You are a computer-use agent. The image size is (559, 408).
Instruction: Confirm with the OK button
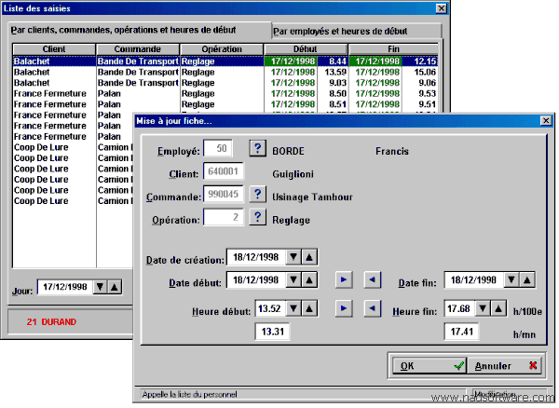(x=429, y=366)
